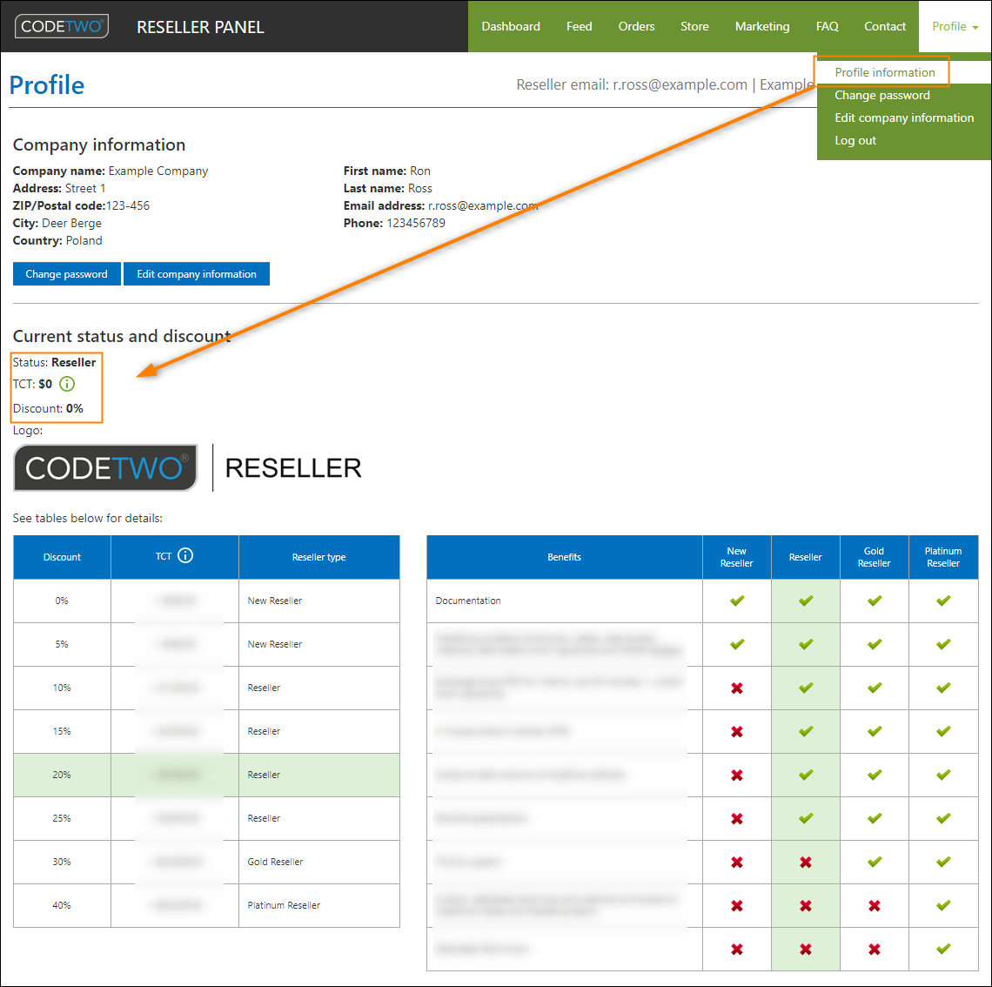Click the 5% discount cell
992x987 pixels.
[62, 644]
